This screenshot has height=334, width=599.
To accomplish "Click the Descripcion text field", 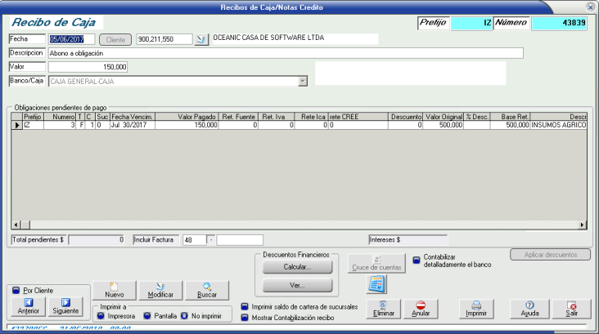I will coord(285,53).
